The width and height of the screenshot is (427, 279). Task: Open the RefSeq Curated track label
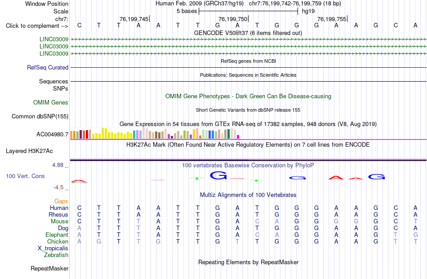coord(47,67)
